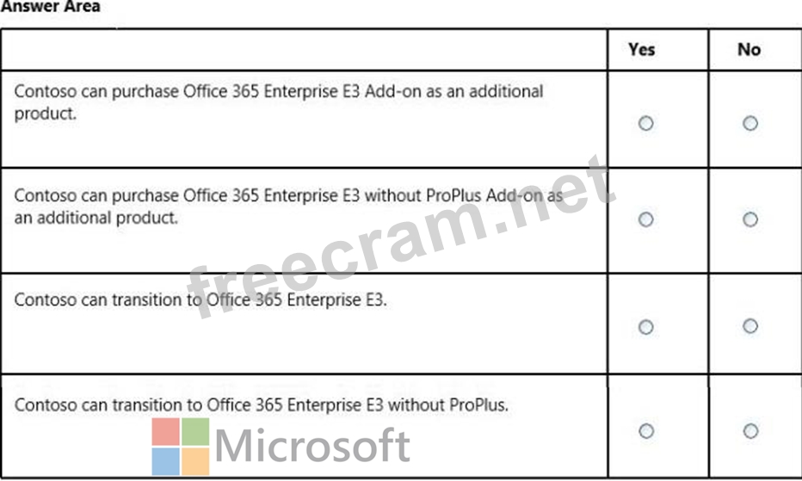Click the green square of Microsoft logo
The width and height of the screenshot is (802, 481).
195,432
